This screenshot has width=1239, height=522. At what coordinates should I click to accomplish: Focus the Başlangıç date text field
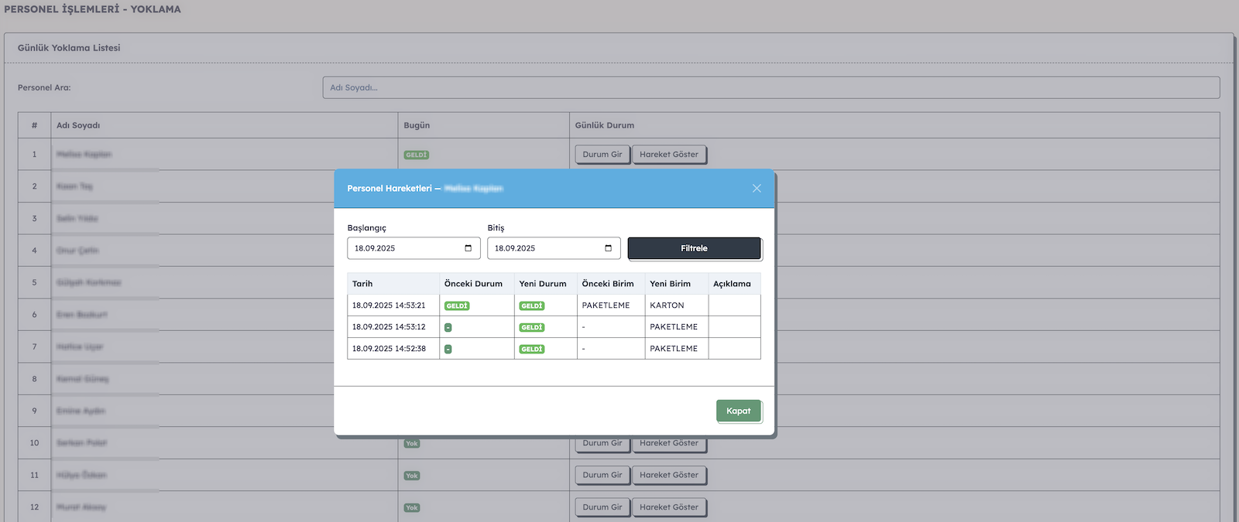pos(403,248)
